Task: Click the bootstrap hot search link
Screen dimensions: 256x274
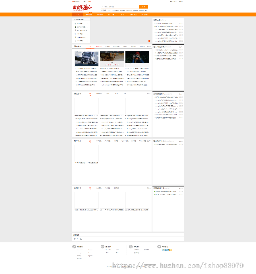Action: point(129,10)
